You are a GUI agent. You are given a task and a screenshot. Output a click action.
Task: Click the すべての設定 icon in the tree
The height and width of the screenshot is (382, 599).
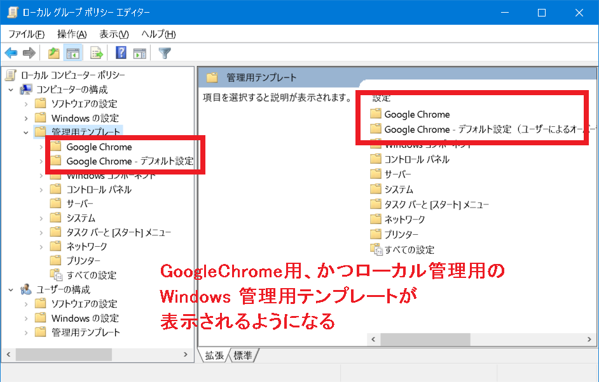(56, 275)
